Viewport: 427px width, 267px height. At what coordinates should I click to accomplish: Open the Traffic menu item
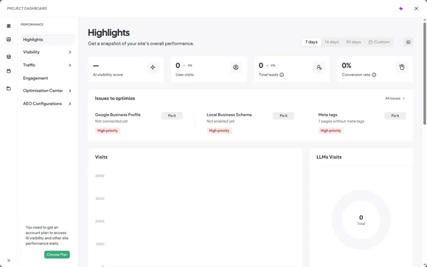point(48,65)
